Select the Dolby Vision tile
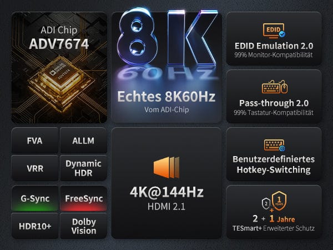333x250 pixels. click(x=83, y=226)
